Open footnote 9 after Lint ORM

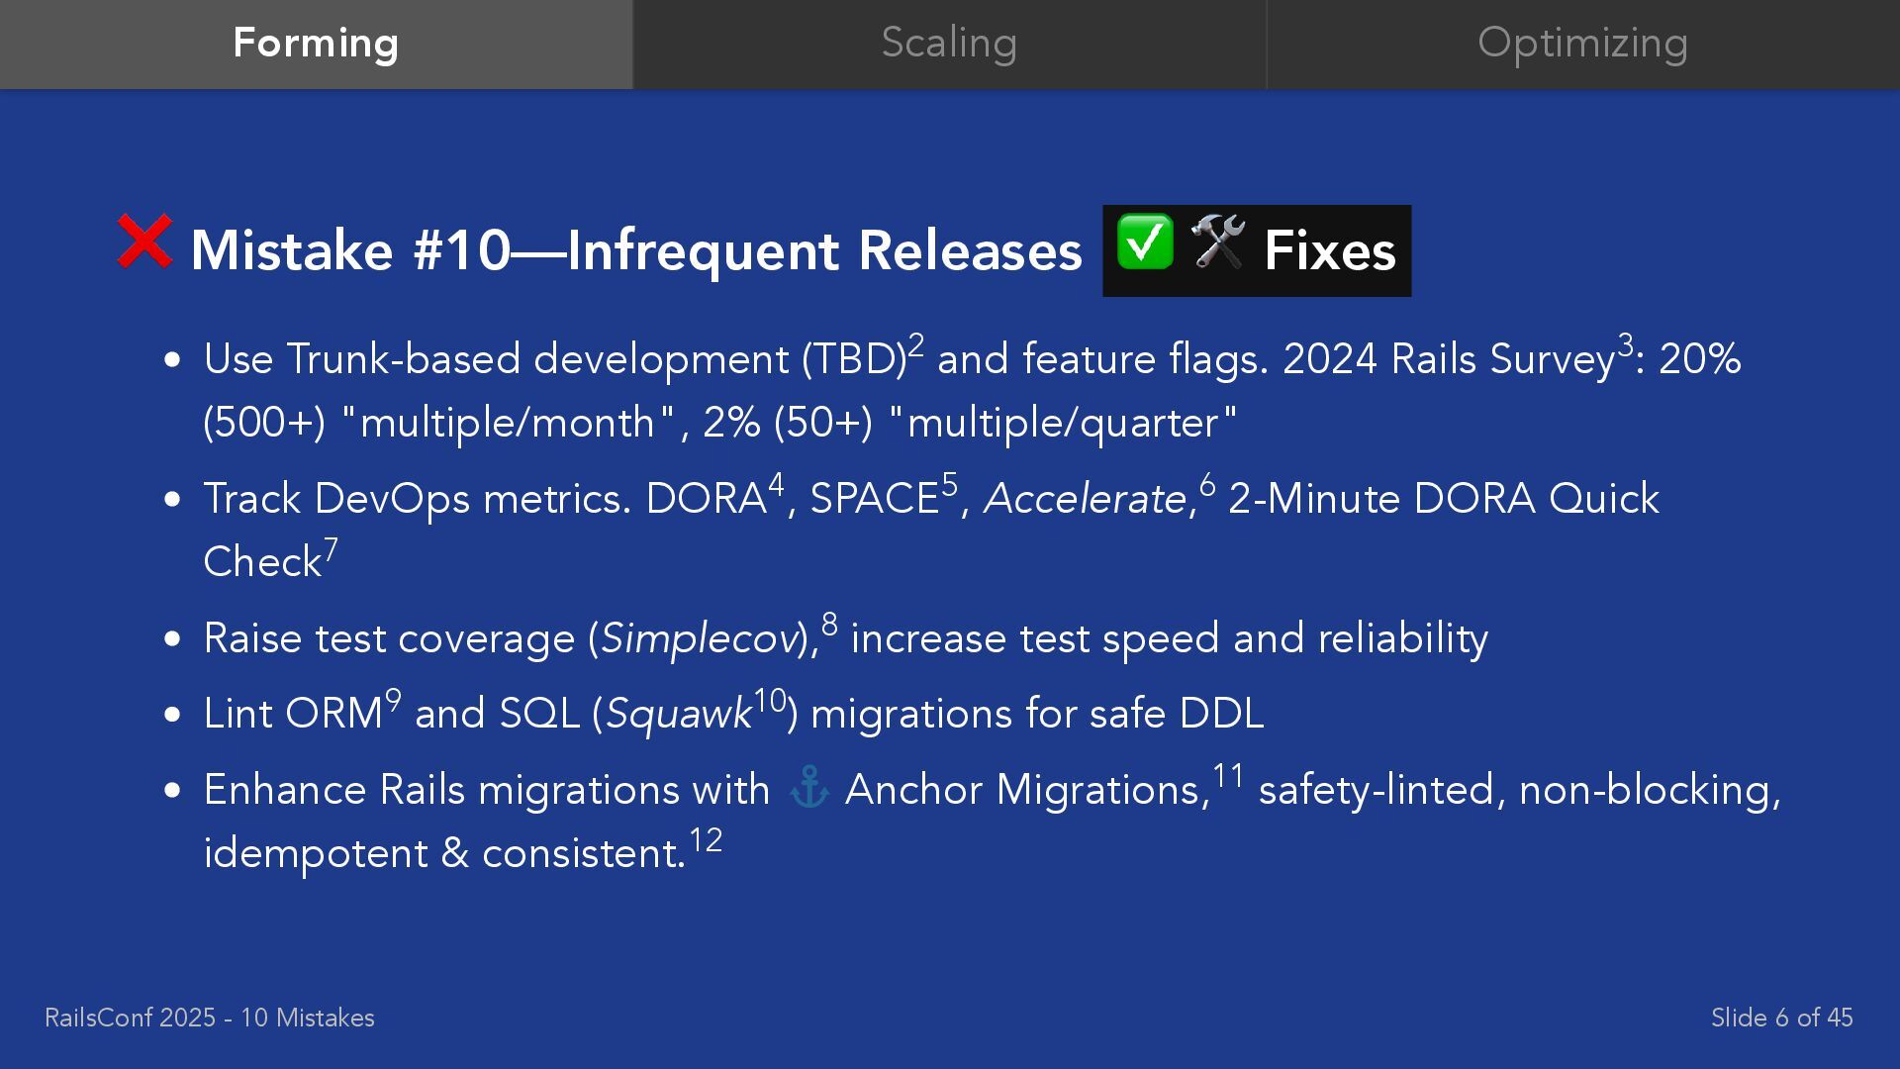[393, 700]
